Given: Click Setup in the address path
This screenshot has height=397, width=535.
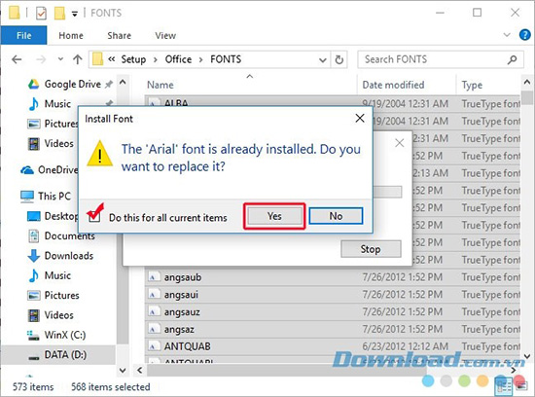Looking at the screenshot, I should 133,59.
